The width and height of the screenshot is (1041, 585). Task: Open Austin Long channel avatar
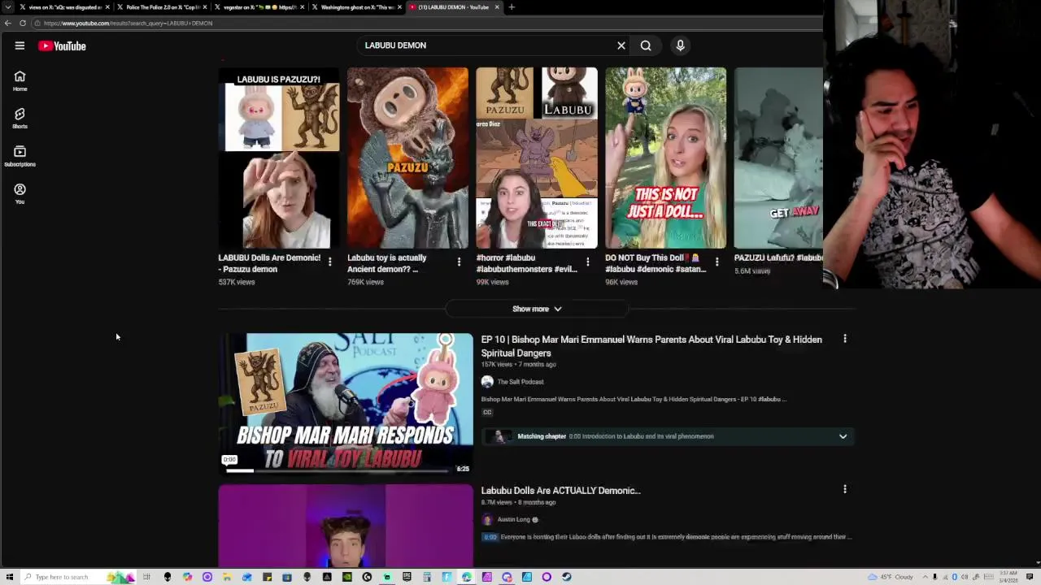(487, 519)
